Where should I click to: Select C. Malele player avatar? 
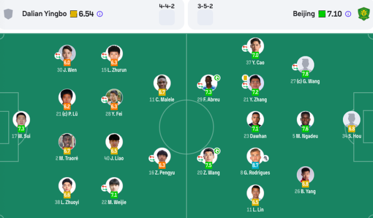(x=162, y=83)
